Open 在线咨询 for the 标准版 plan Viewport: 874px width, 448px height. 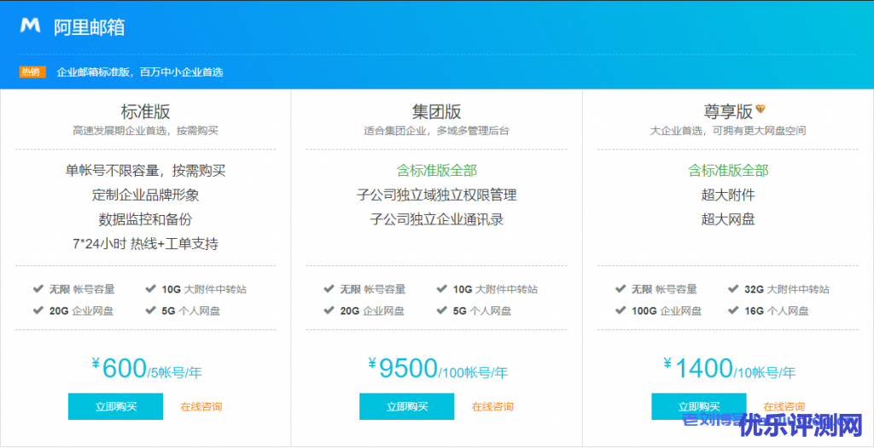click(x=201, y=407)
